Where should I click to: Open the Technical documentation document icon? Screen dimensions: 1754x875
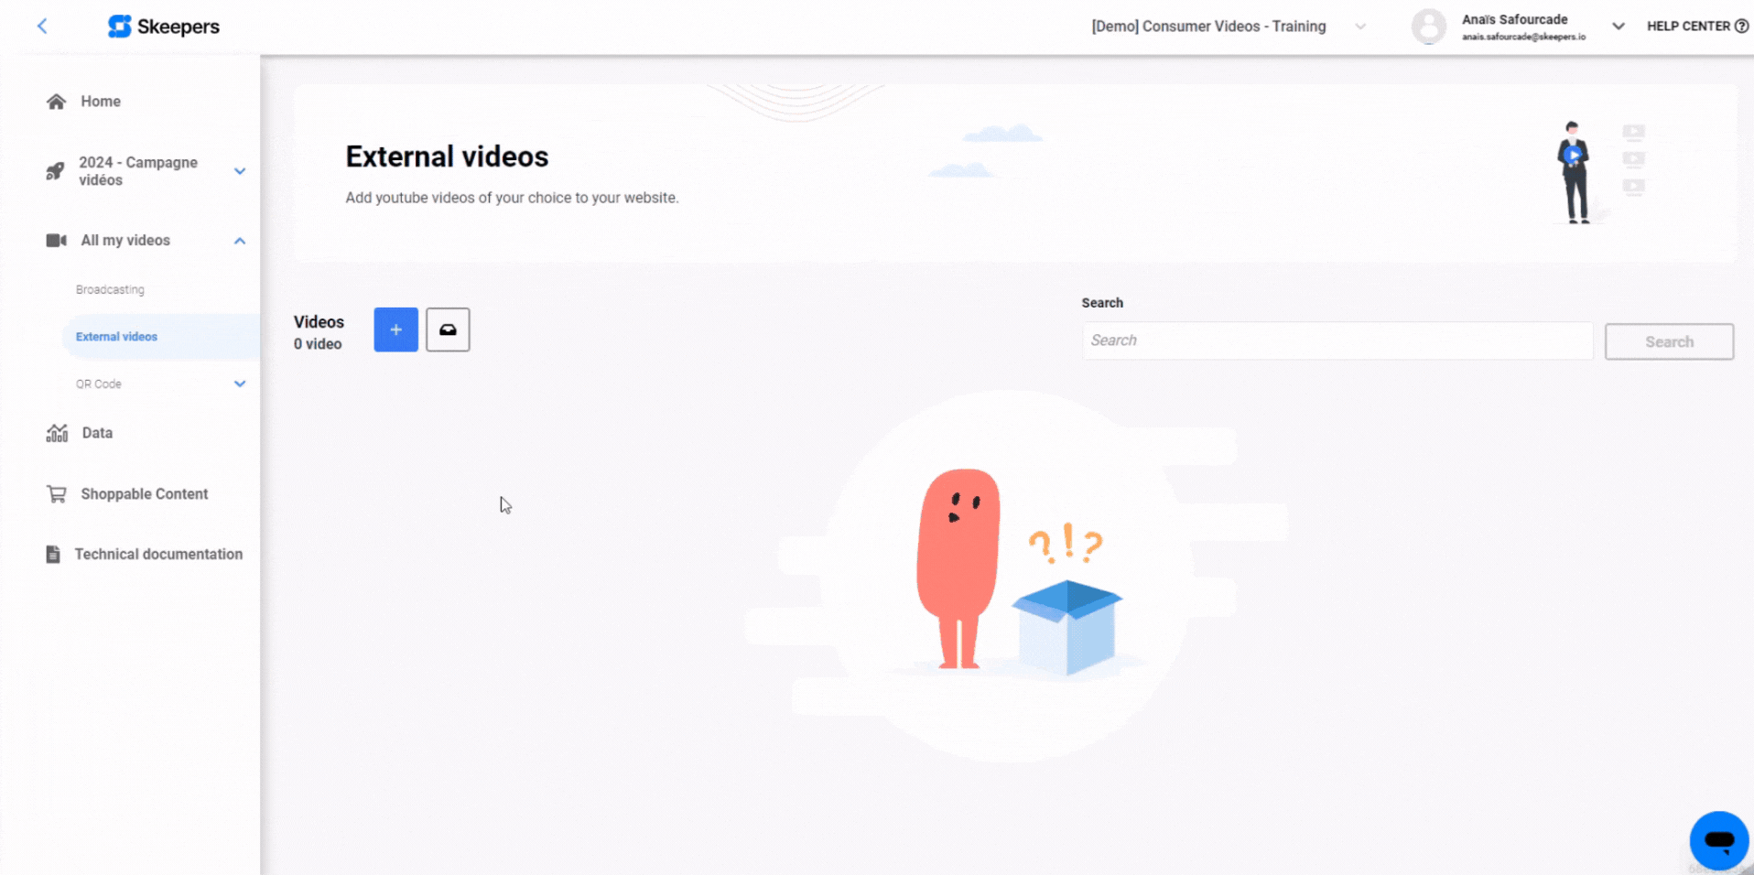[x=56, y=554]
